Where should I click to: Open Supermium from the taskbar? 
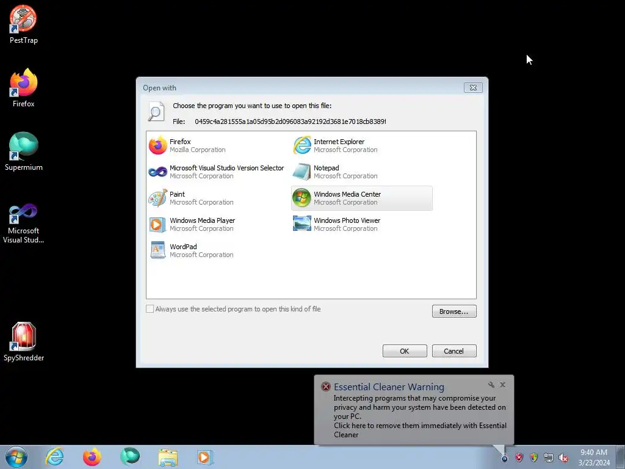click(x=130, y=457)
